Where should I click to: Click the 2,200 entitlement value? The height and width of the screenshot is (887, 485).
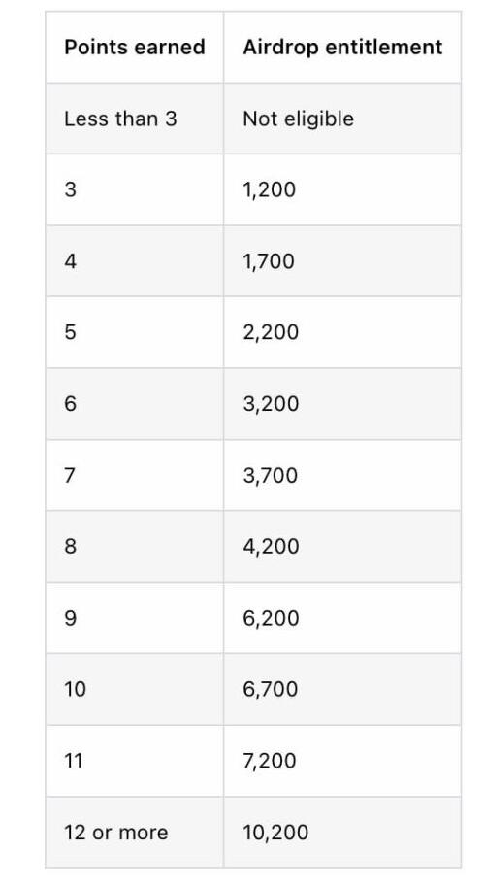pos(271,332)
